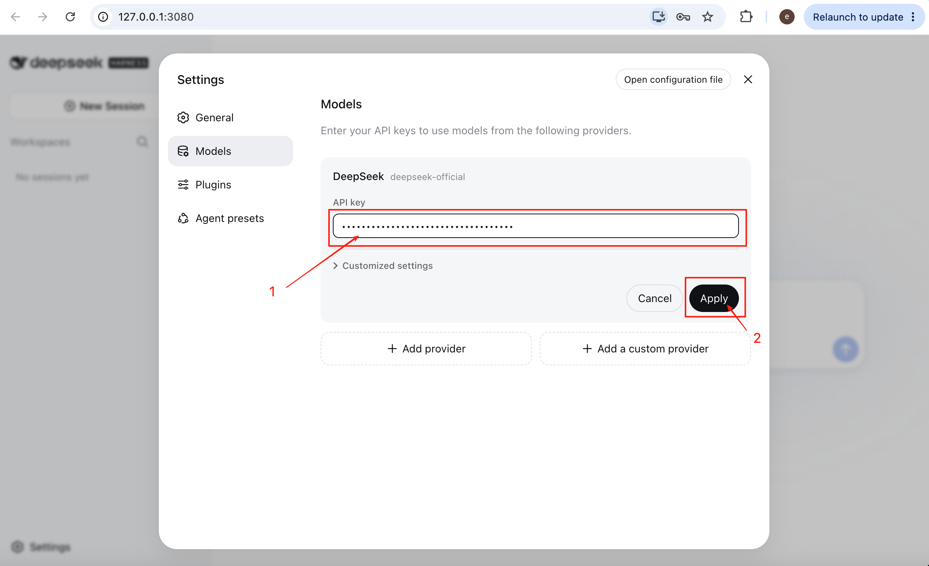Select the Models settings tab

coord(231,151)
